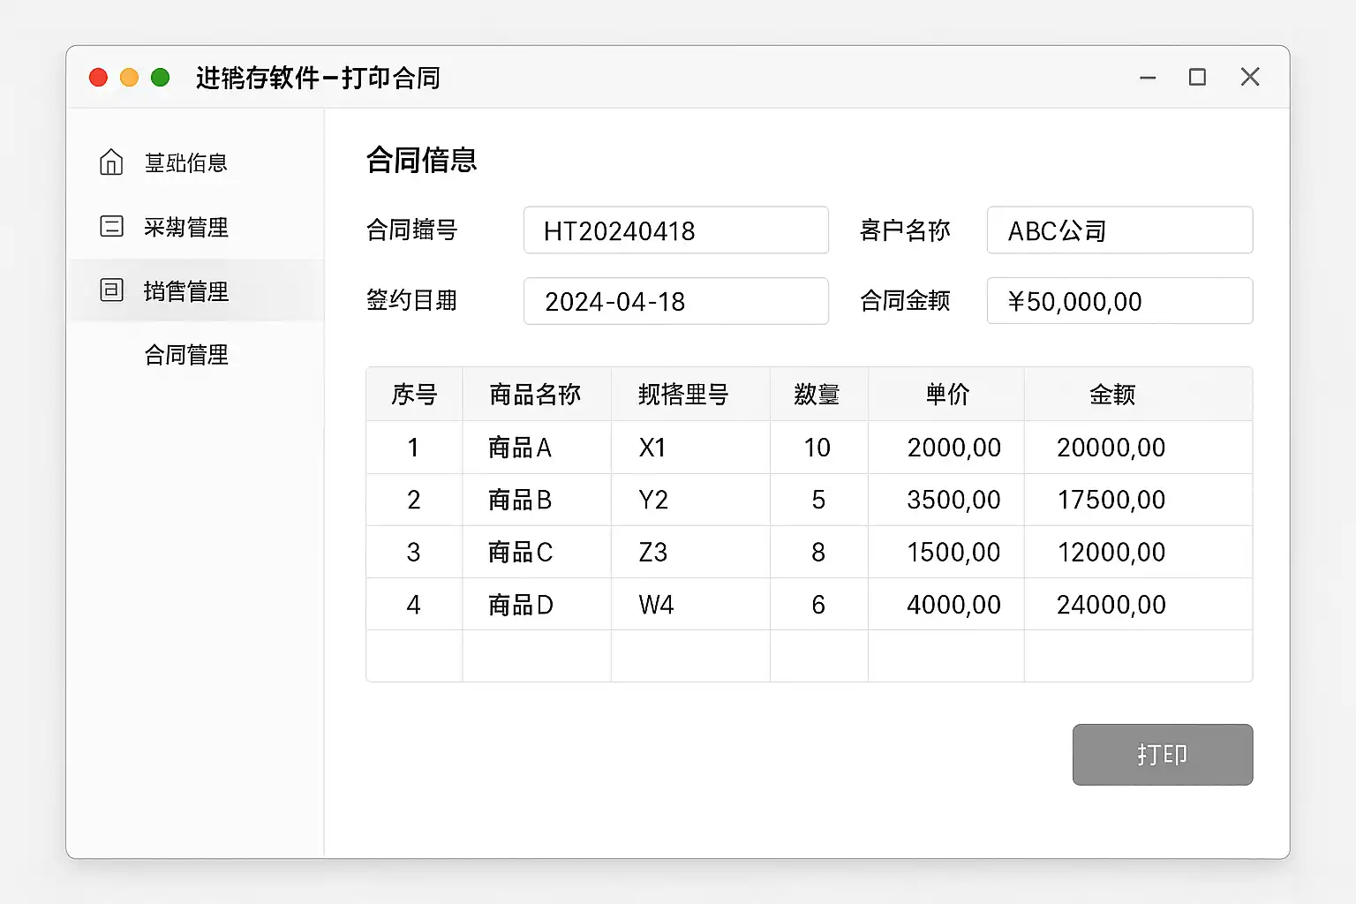Select the 商品D cell in row 4
Viewport: 1356px width, 904px height.
click(520, 605)
